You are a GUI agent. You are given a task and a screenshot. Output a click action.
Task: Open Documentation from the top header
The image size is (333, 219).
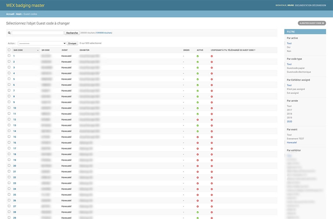tap(303, 5)
